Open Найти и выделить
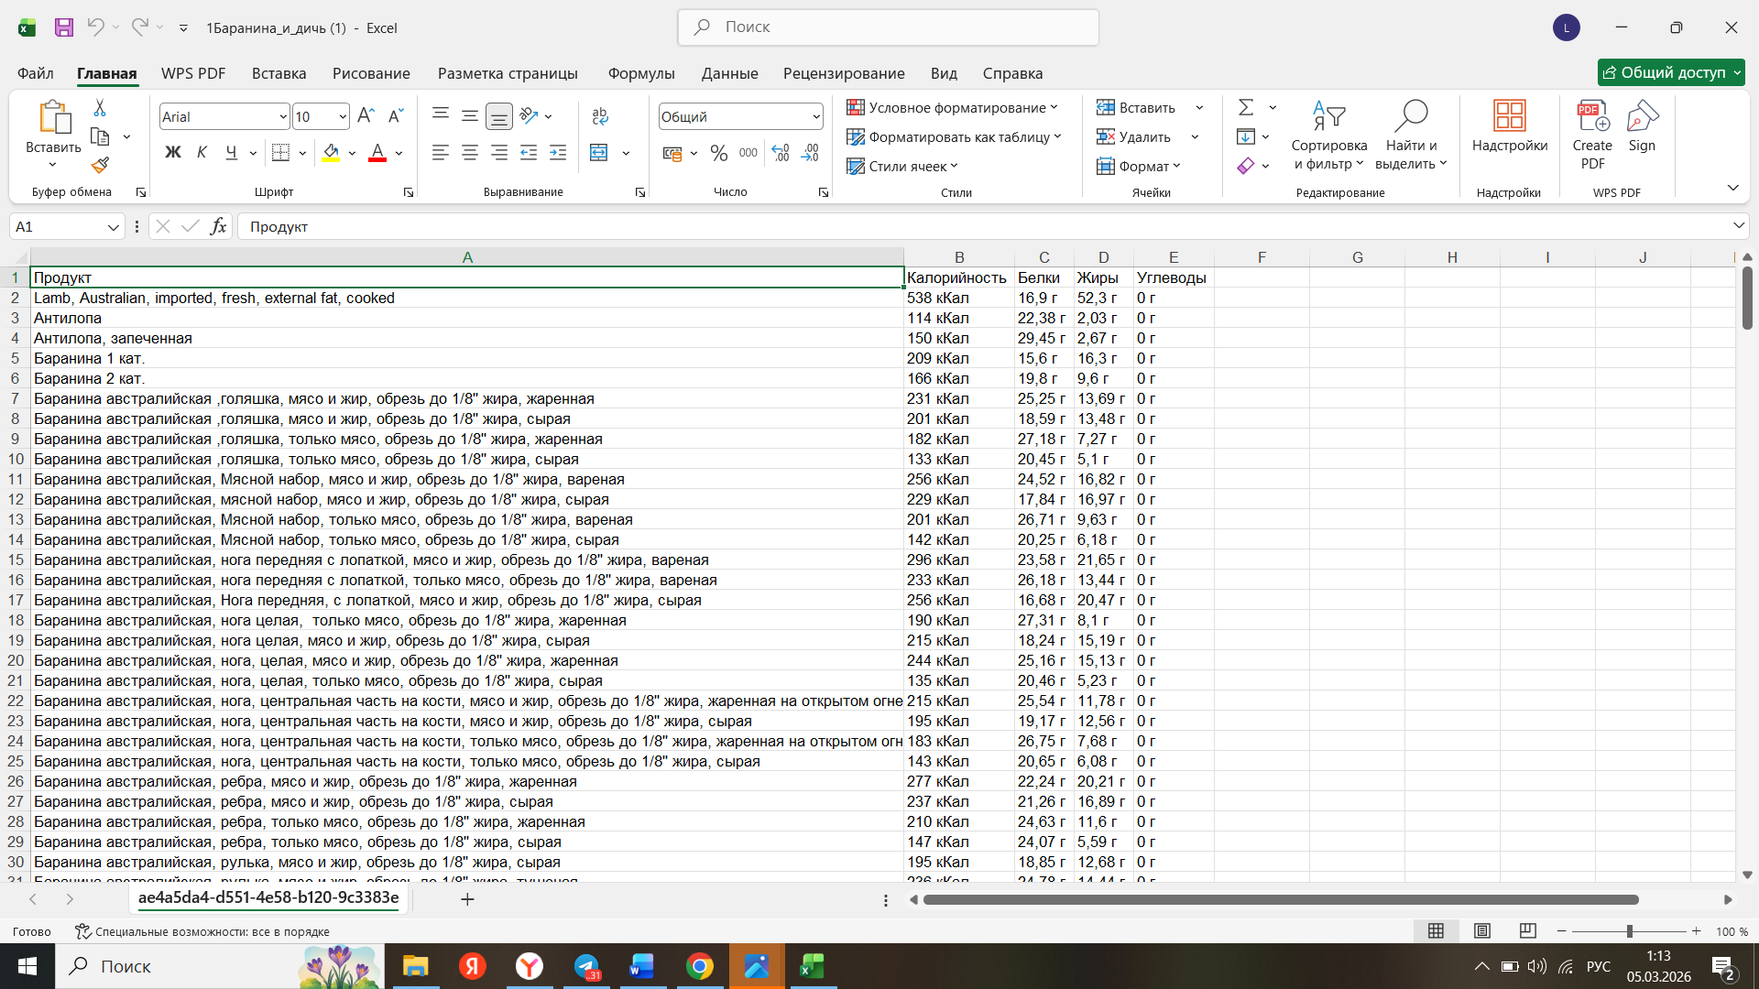This screenshot has width=1759, height=989. coord(1411,135)
